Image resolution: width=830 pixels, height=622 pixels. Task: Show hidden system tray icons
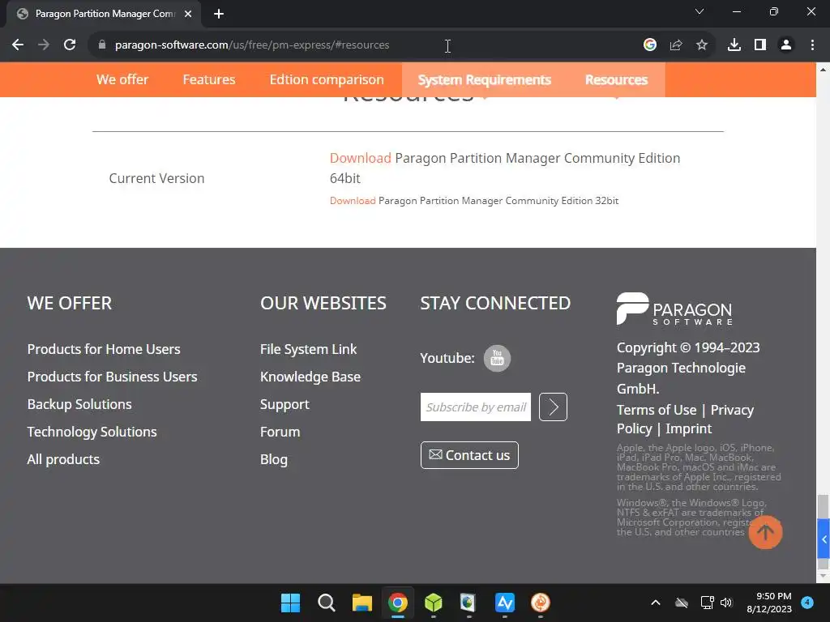point(655,603)
